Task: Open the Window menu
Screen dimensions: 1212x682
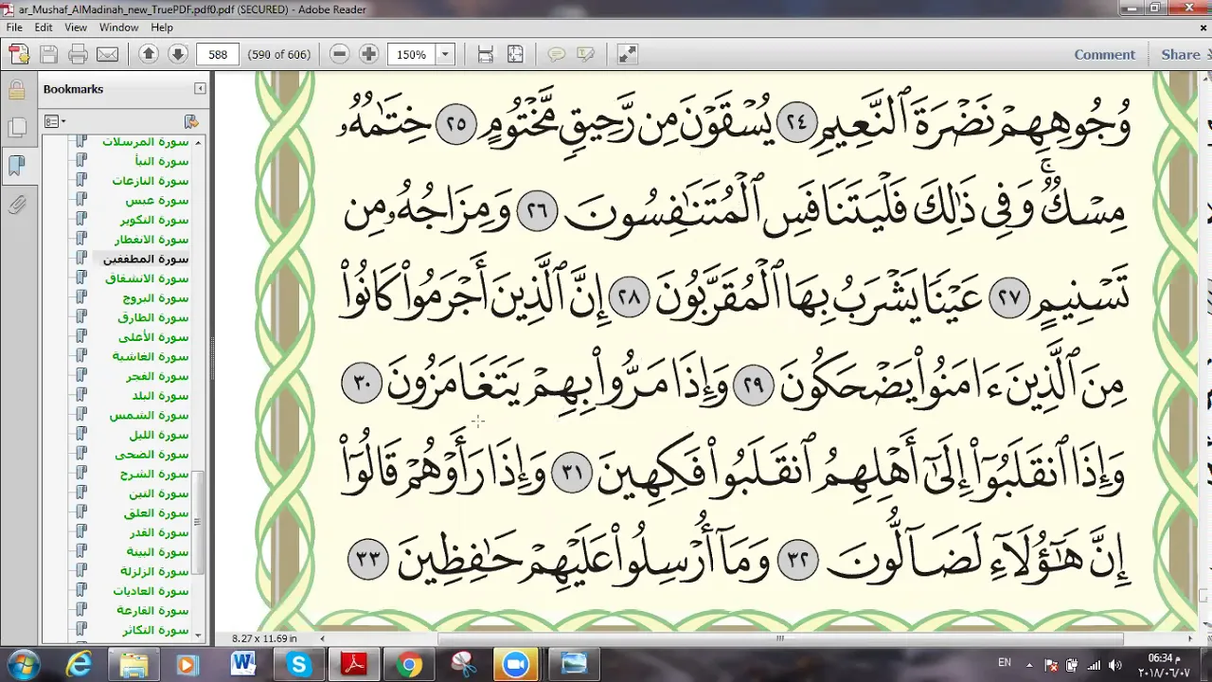Action: pos(118,27)
